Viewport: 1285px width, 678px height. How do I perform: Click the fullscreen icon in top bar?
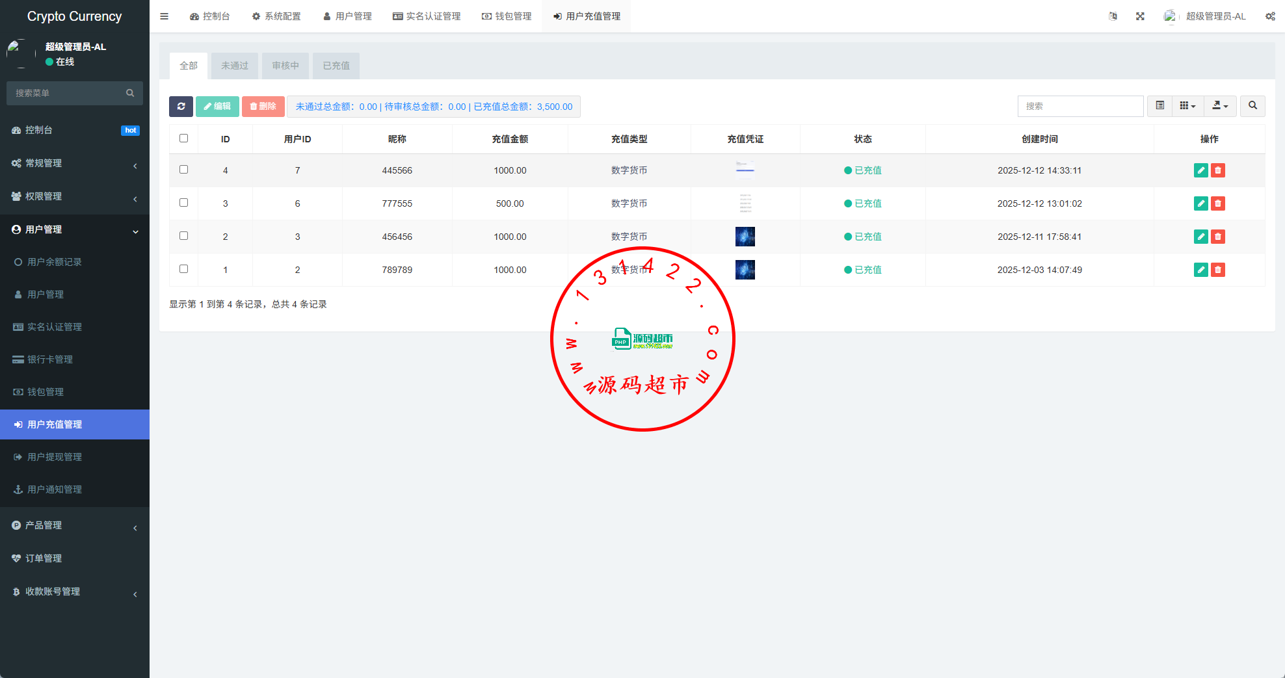1140,16
